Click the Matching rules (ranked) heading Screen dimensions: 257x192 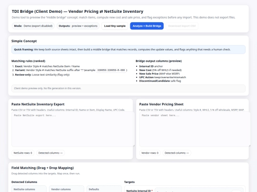28,61
